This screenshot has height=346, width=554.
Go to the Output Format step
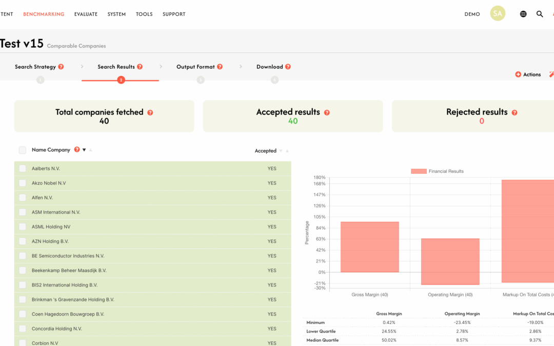click(195, 67)
